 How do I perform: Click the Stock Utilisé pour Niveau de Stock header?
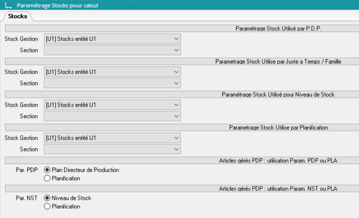pyautogui.click(x=278, y=95)
